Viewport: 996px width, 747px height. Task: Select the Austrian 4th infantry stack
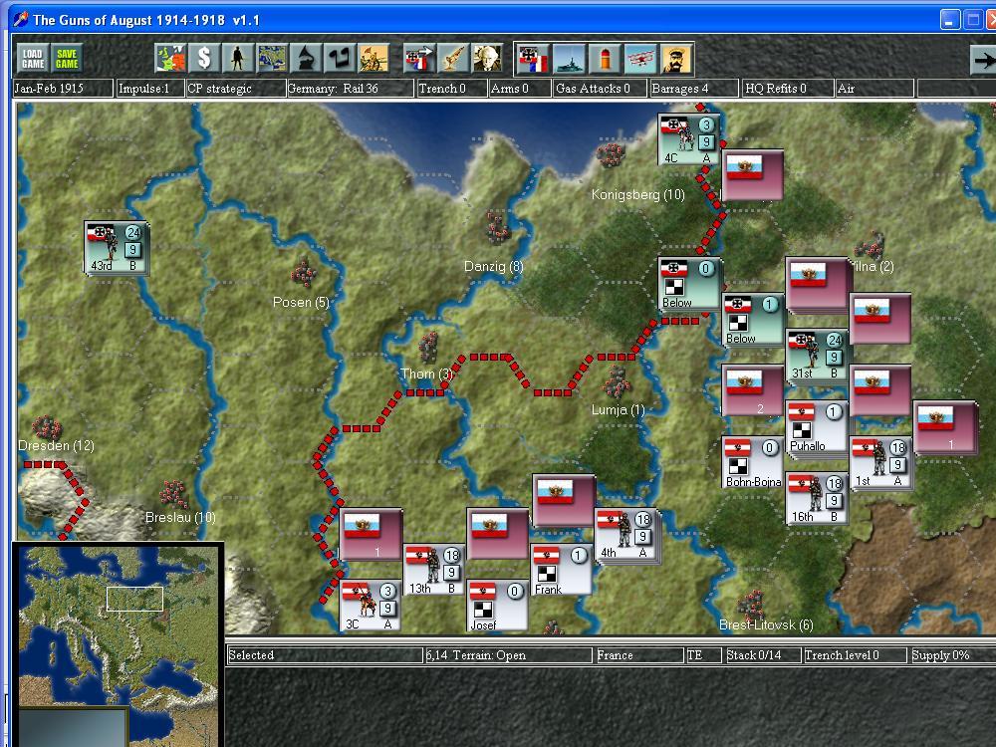pyautogui.click(x=626, y=534)
